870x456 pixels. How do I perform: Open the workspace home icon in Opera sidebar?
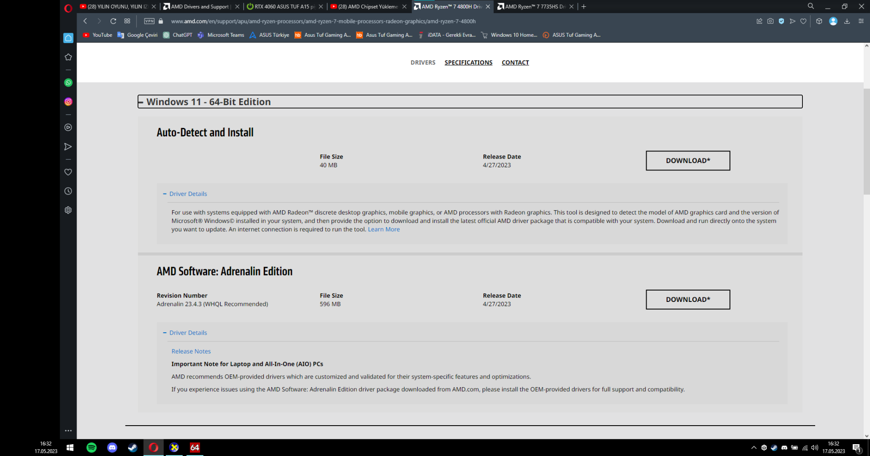[68, 38]
